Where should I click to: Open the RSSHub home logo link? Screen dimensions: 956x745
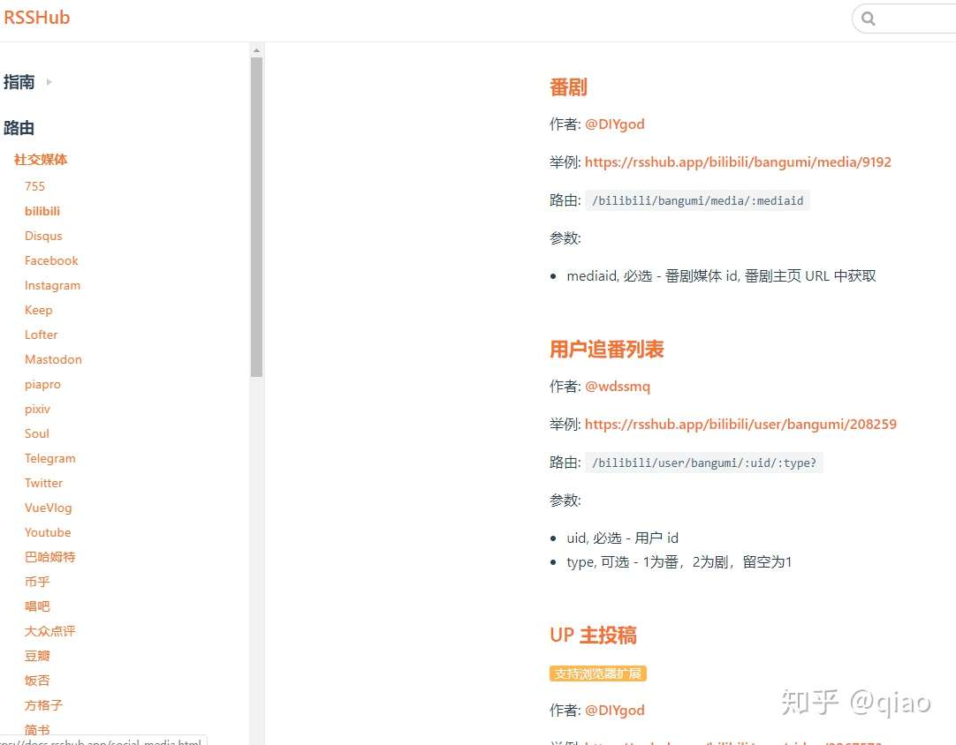point(36,17)
